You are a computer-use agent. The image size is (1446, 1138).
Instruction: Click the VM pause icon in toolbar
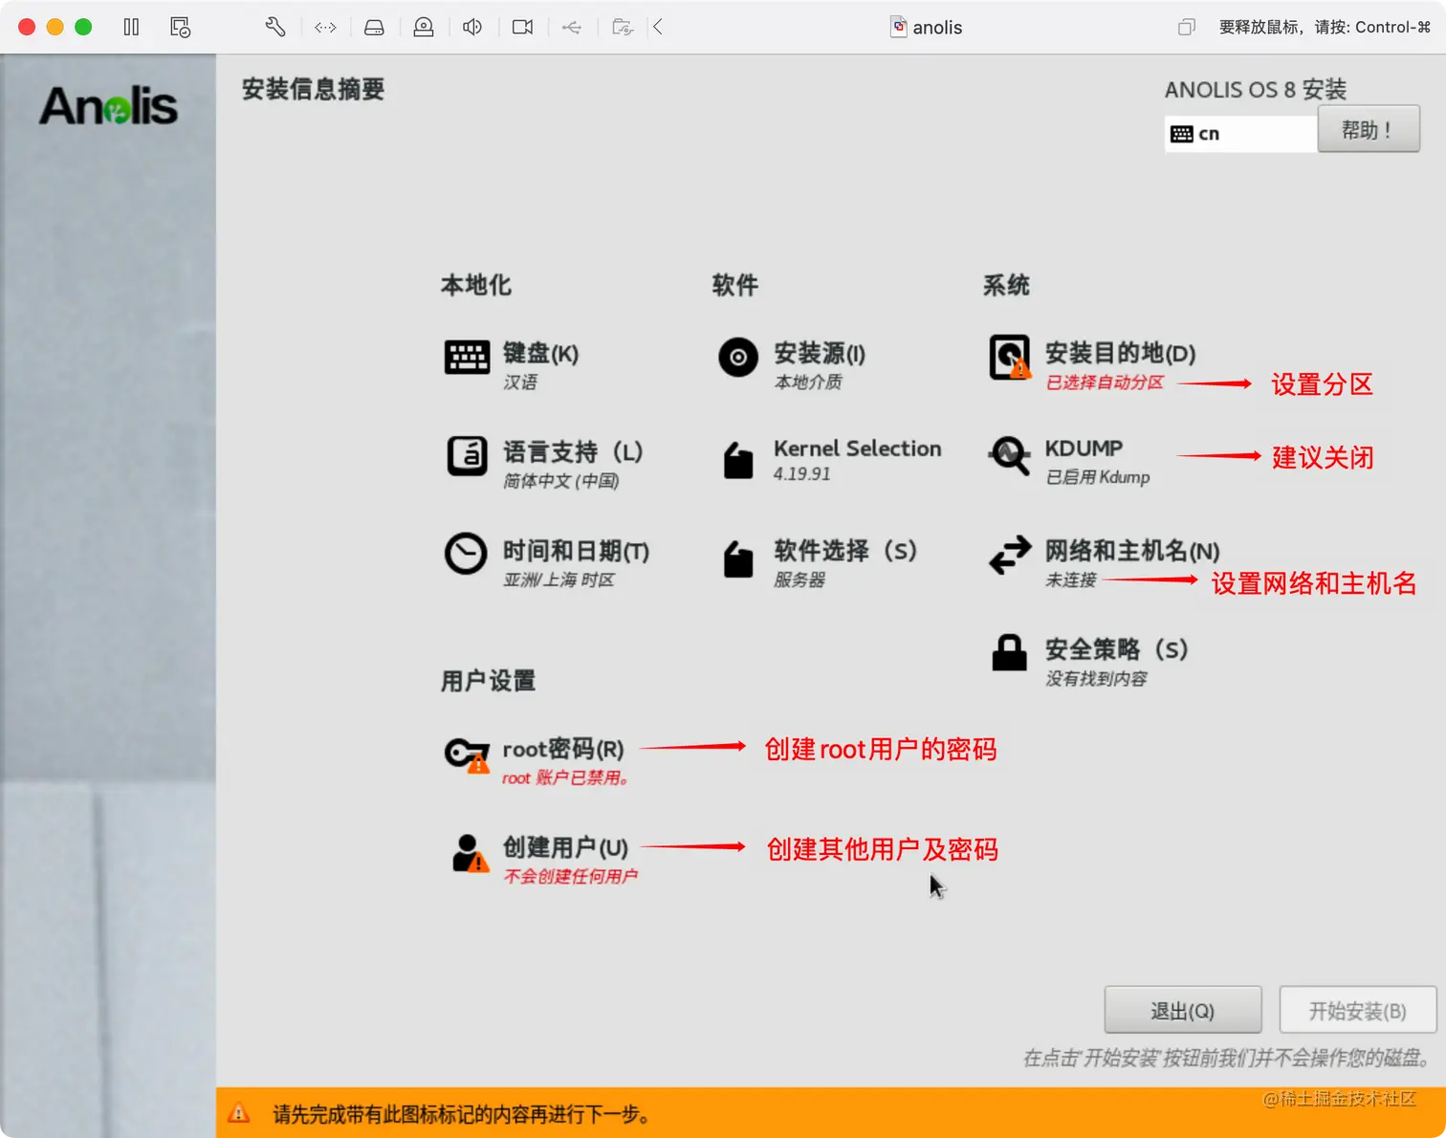pyautogui.click(x=132, y=27)
